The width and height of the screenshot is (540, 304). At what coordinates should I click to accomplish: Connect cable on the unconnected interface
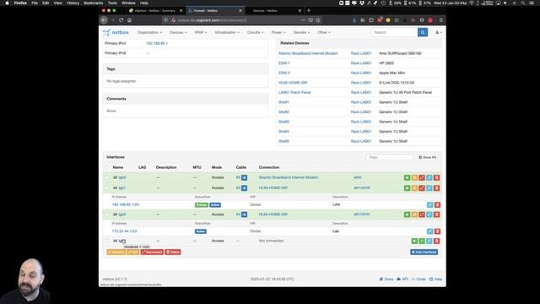[422, 241]
